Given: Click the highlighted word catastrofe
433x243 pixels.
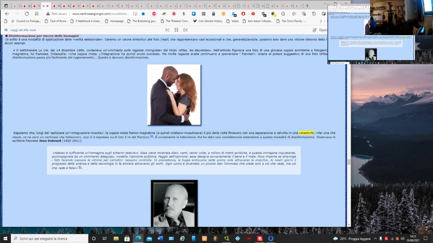Looking at the screenshot, I should coord(306,133).
